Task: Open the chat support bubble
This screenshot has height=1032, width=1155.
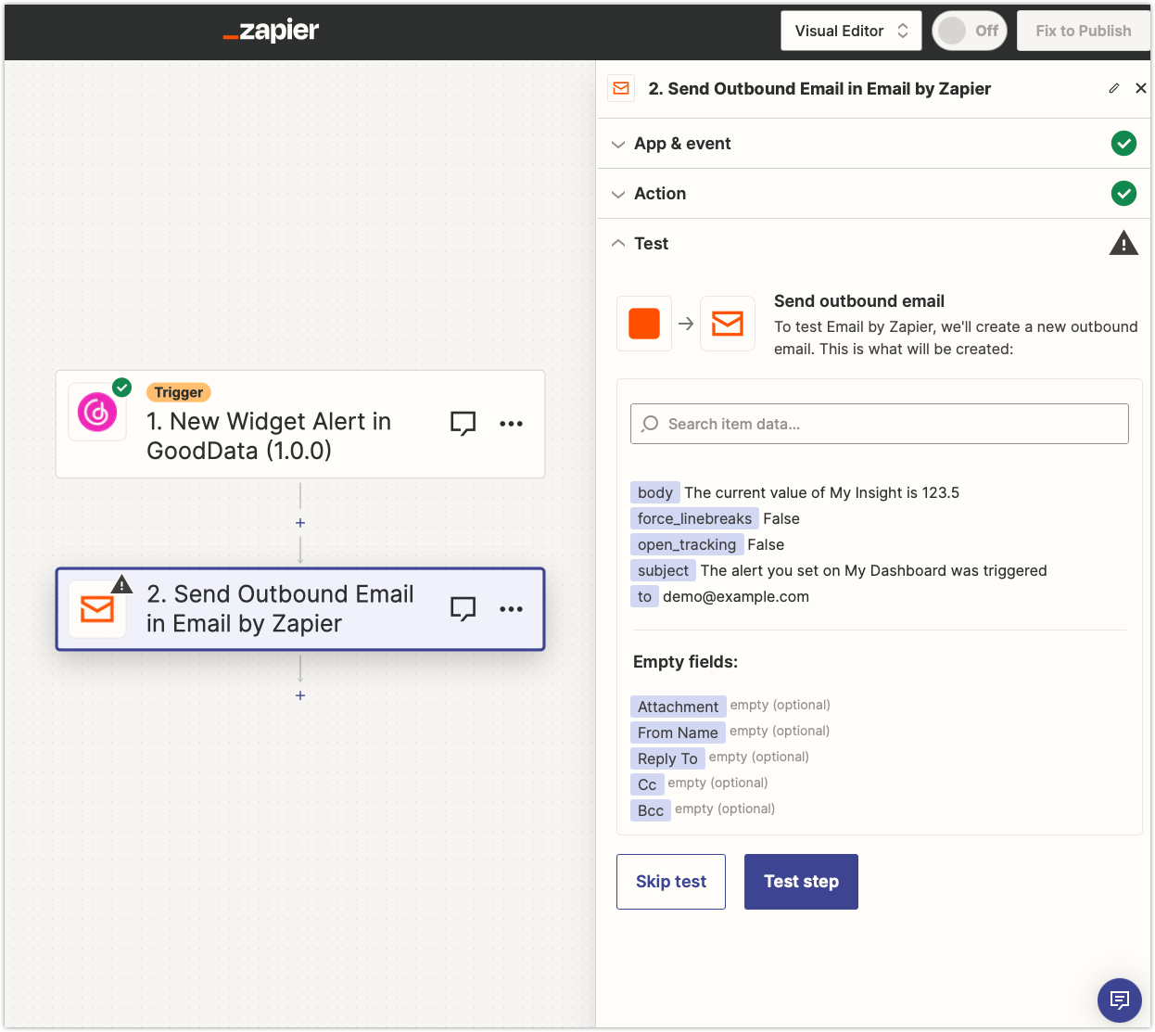Action: point(1120,1000)
